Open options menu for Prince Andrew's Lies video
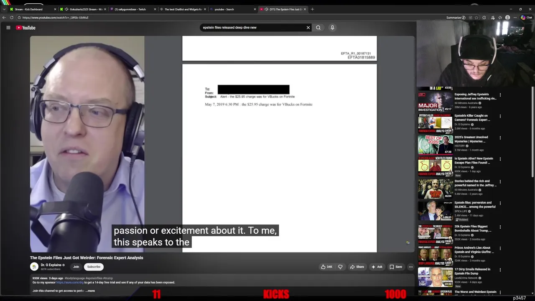The image size is (535, 301). [500, 248]
